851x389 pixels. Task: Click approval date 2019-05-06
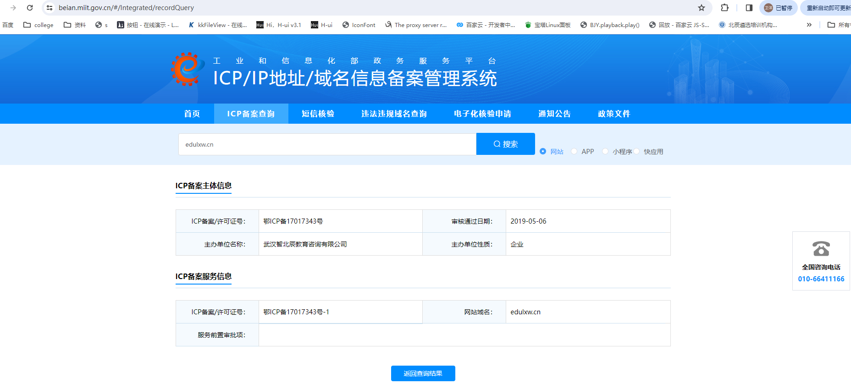528,221
